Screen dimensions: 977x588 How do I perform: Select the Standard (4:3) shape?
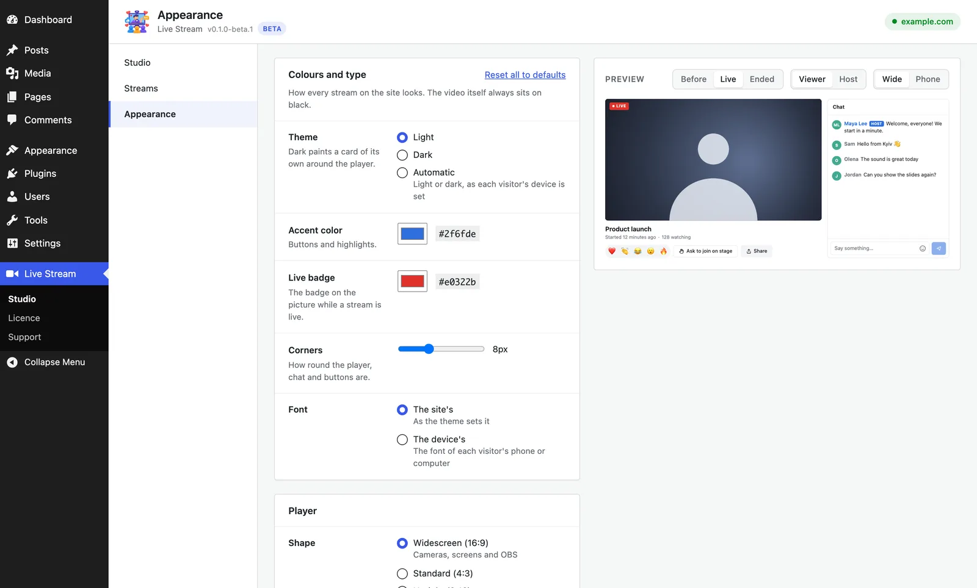[402, 574]
